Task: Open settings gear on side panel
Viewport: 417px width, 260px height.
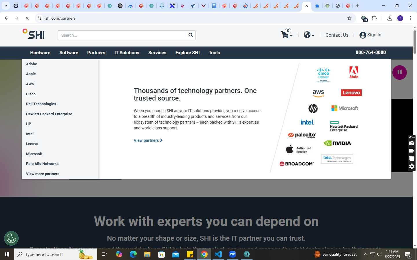Action: pyautogui.click(x=411, y=166)
